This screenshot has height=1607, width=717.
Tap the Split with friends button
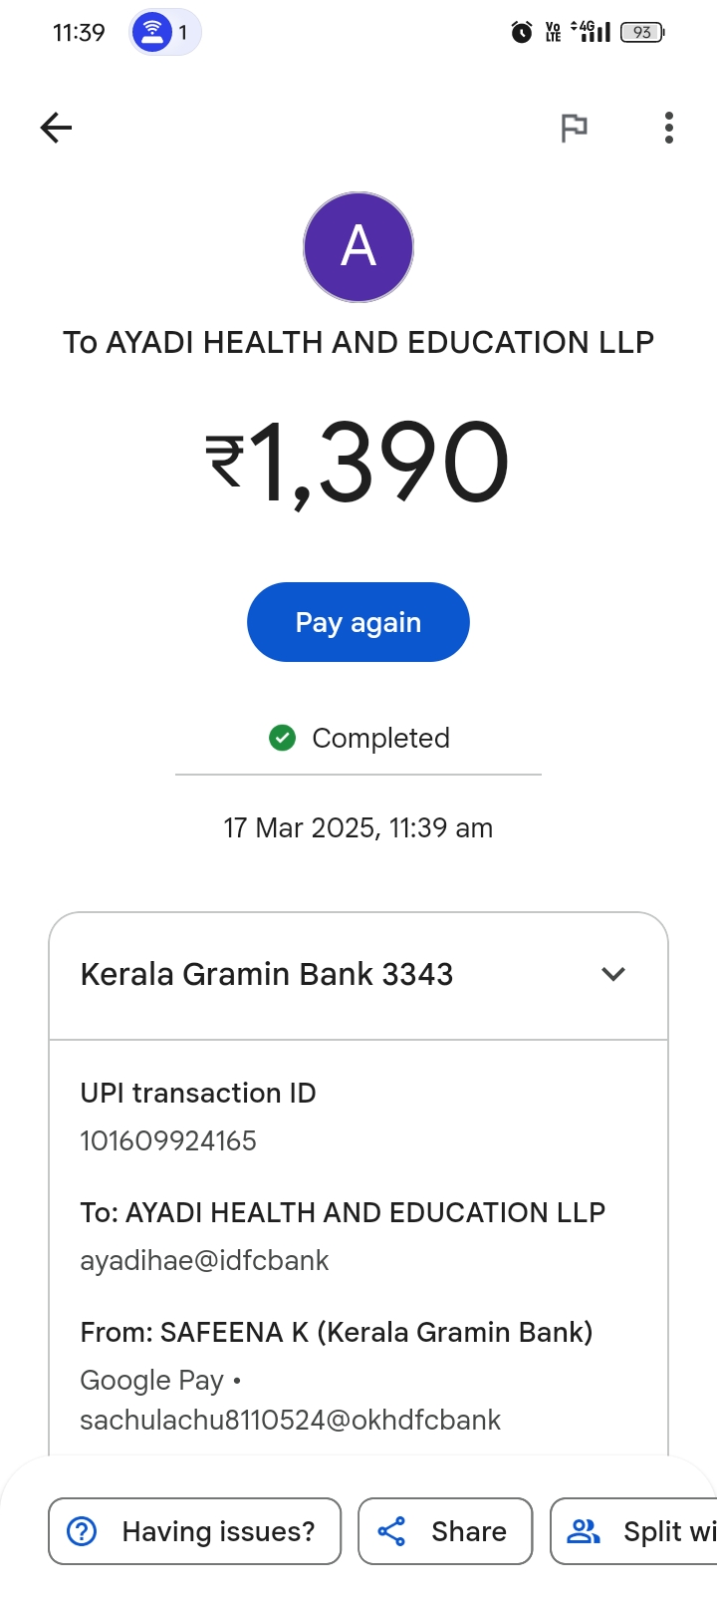(x=637, y=1531)
